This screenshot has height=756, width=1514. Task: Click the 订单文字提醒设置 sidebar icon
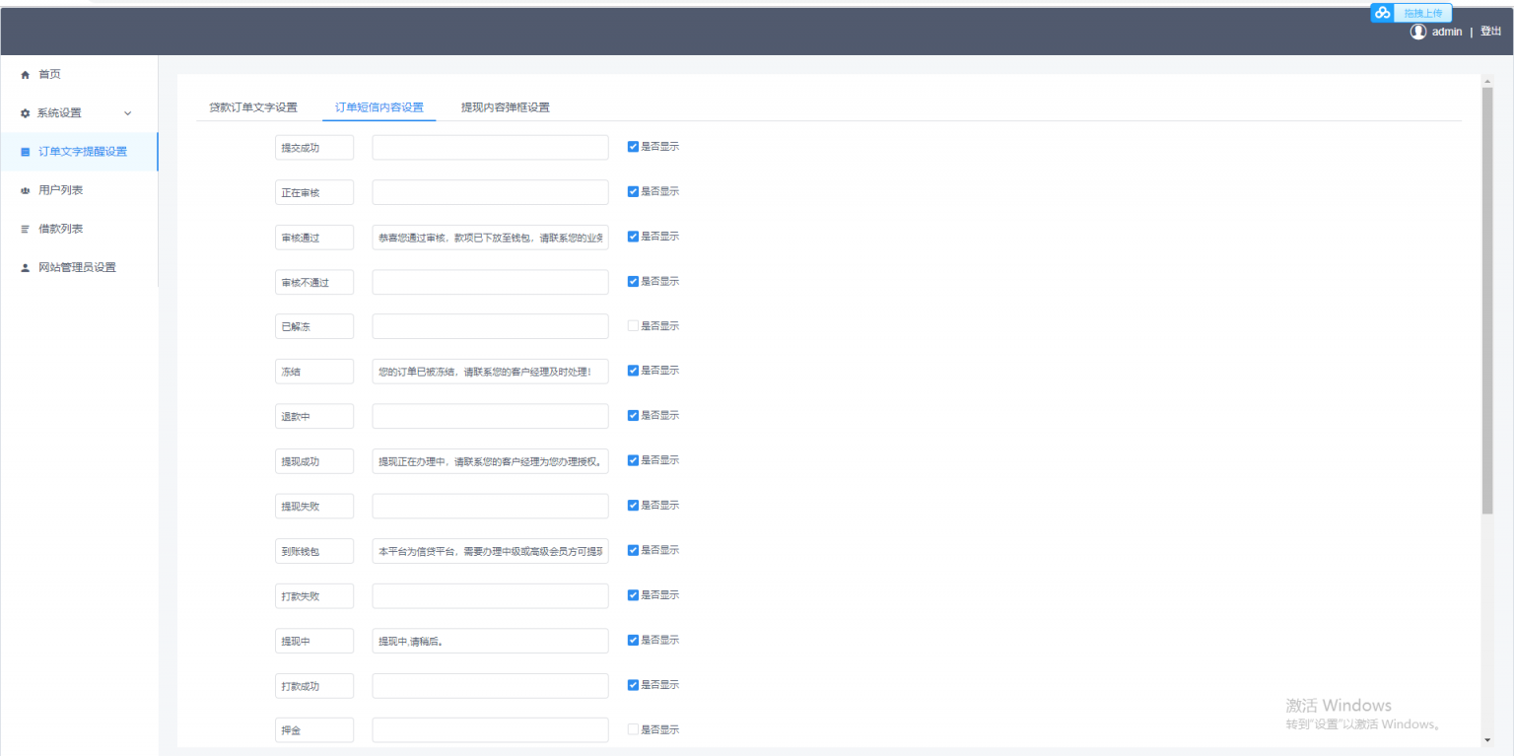click(26, 152)
